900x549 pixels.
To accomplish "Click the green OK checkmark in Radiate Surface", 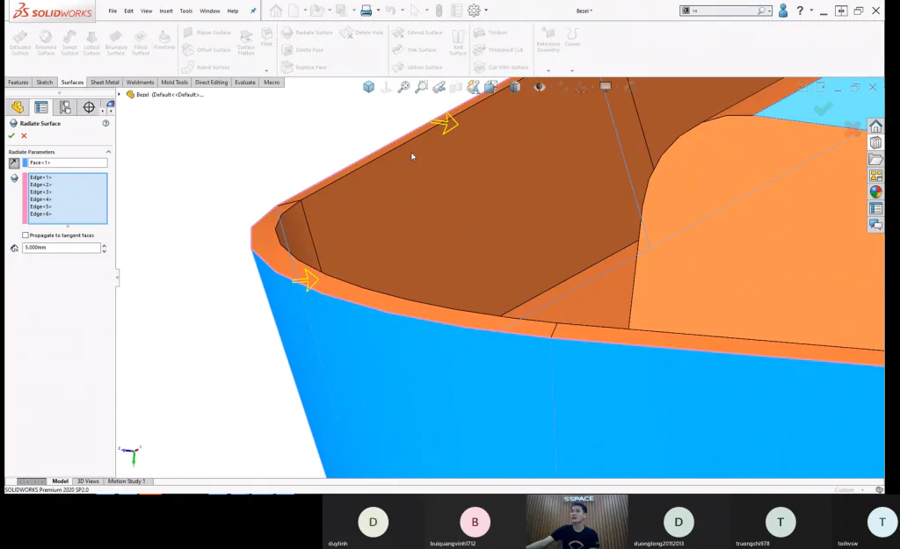I will pos(11,136).
